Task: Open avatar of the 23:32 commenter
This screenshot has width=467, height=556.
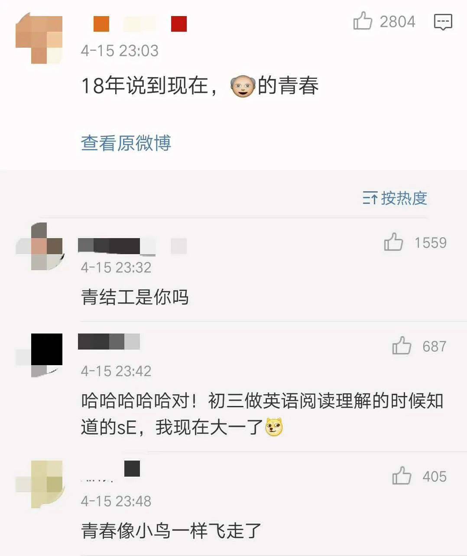Action: [x=39, y=246]
